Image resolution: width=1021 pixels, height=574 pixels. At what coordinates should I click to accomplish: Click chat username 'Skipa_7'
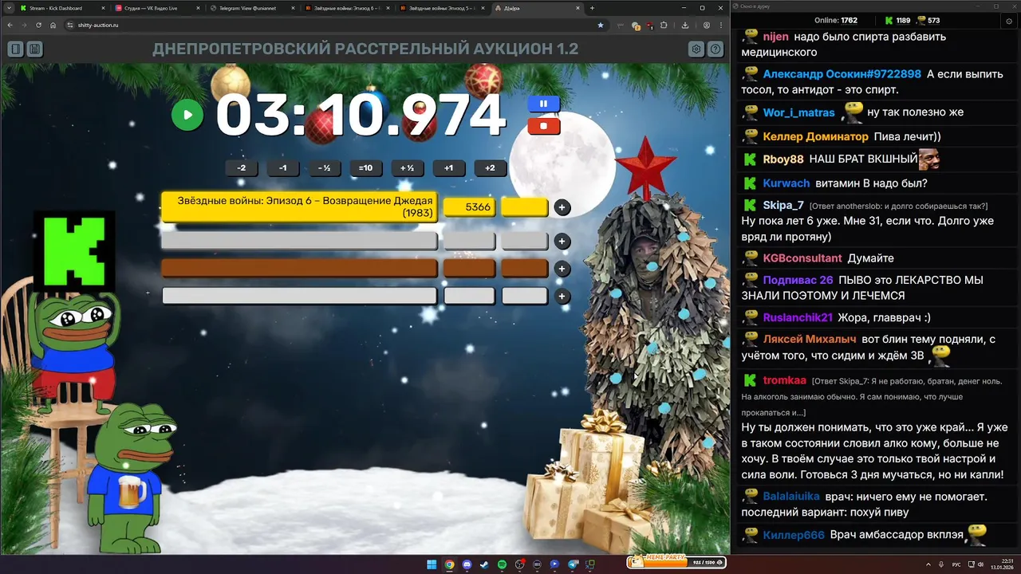point(783,206)
